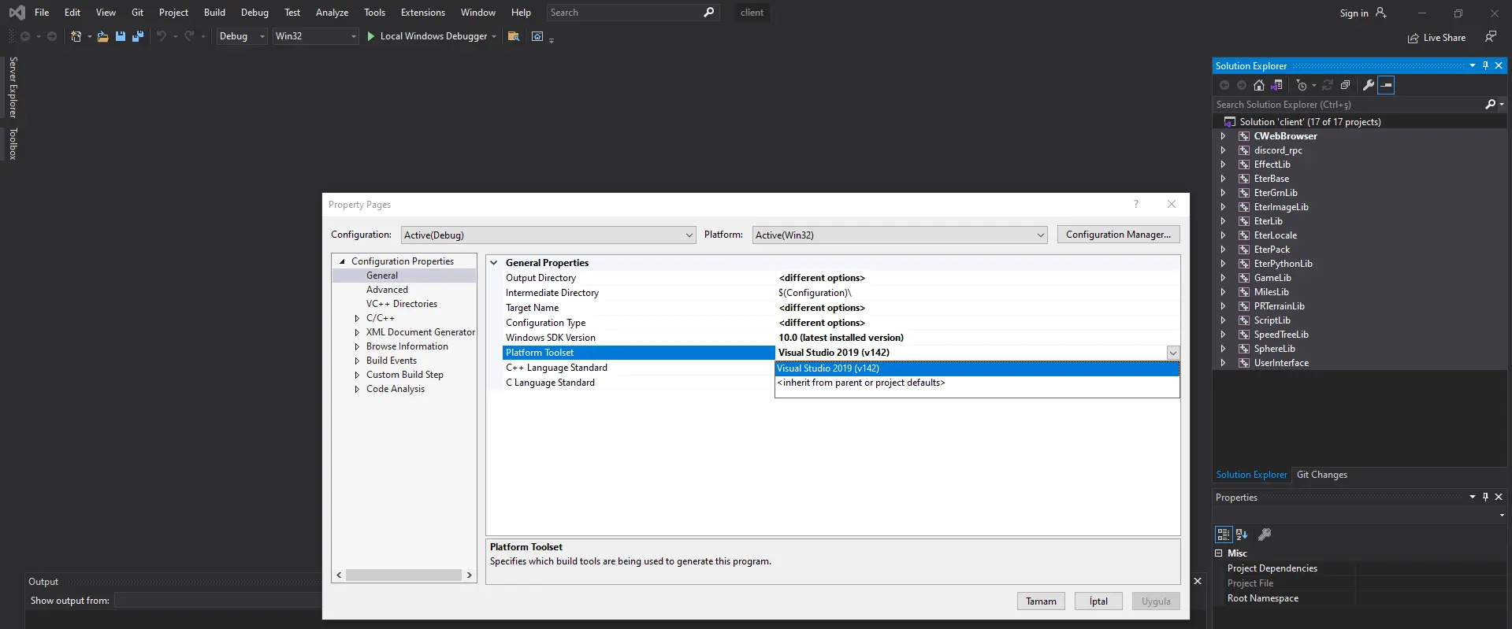
Task: Click the wrench Properties icon in Solution Explorer
Action: (1369, 85)
